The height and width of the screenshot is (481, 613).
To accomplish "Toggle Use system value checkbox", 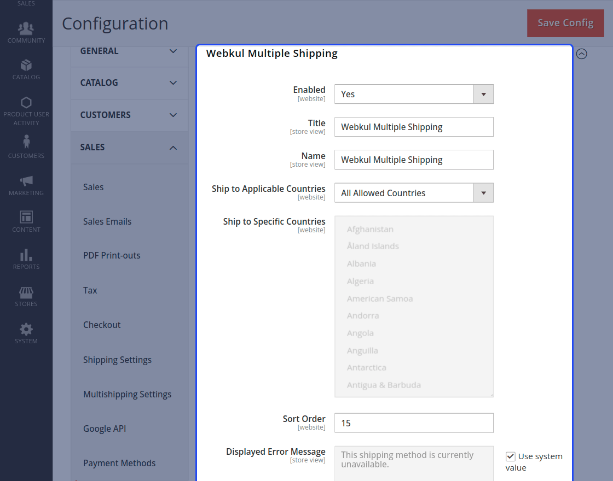I will coord(510,456).
